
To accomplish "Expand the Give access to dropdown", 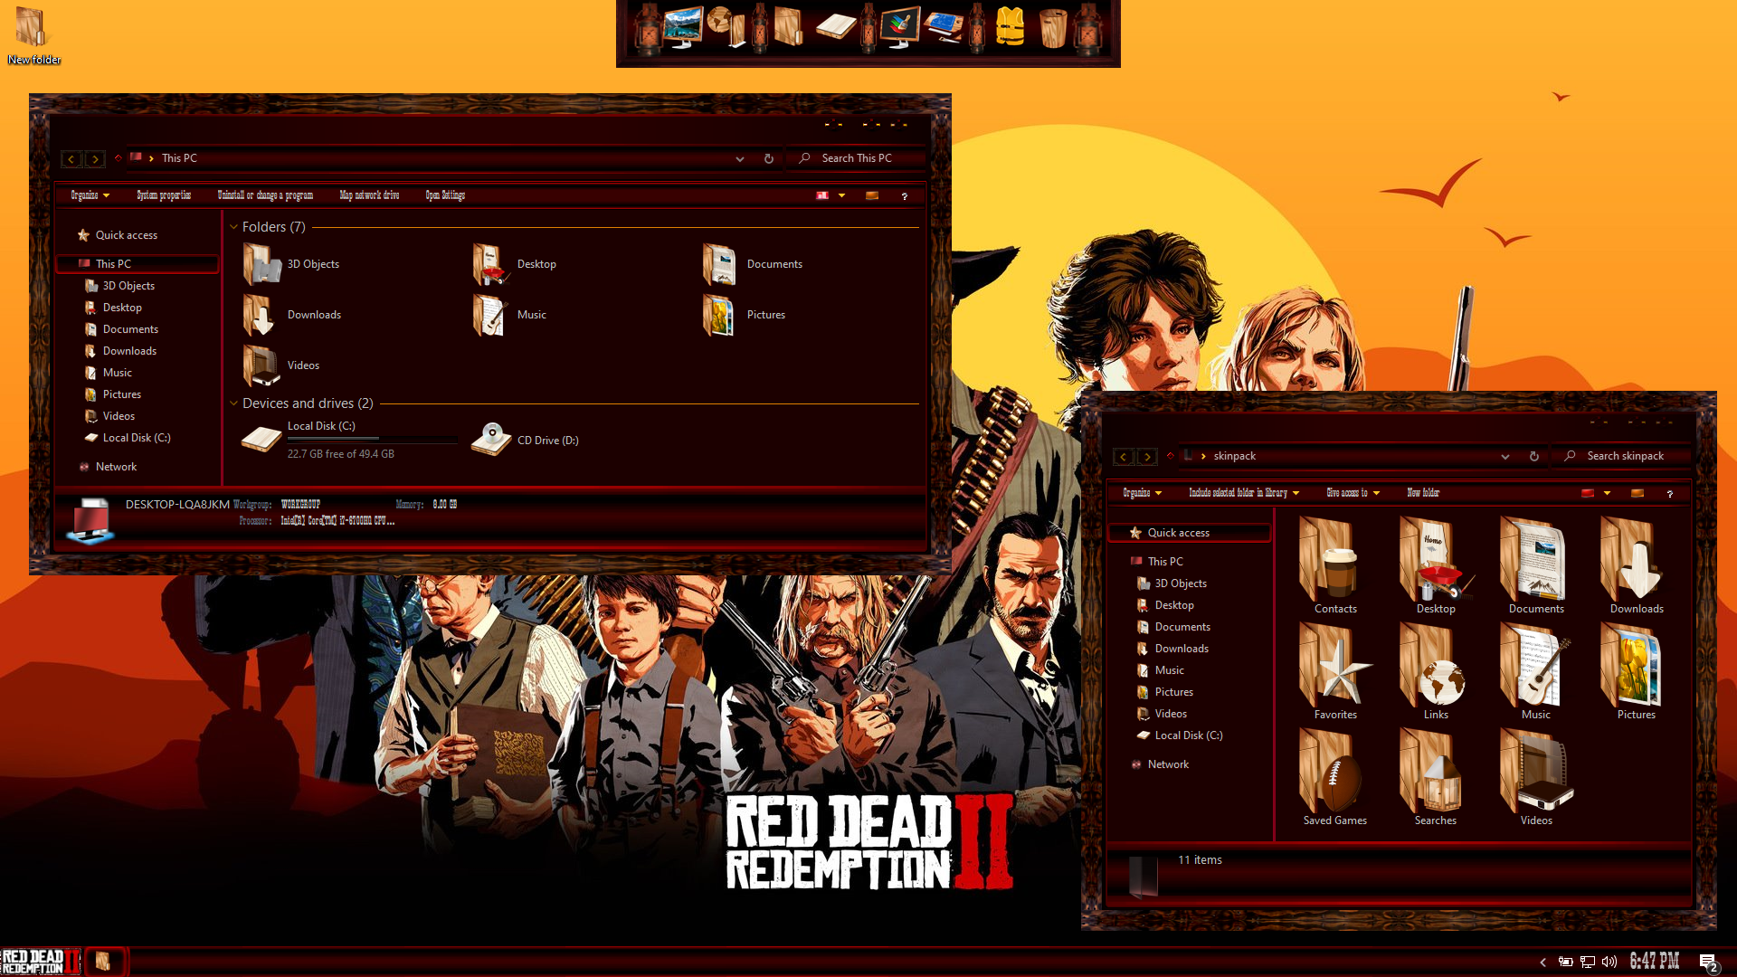I will click(x=1353, y=493).
